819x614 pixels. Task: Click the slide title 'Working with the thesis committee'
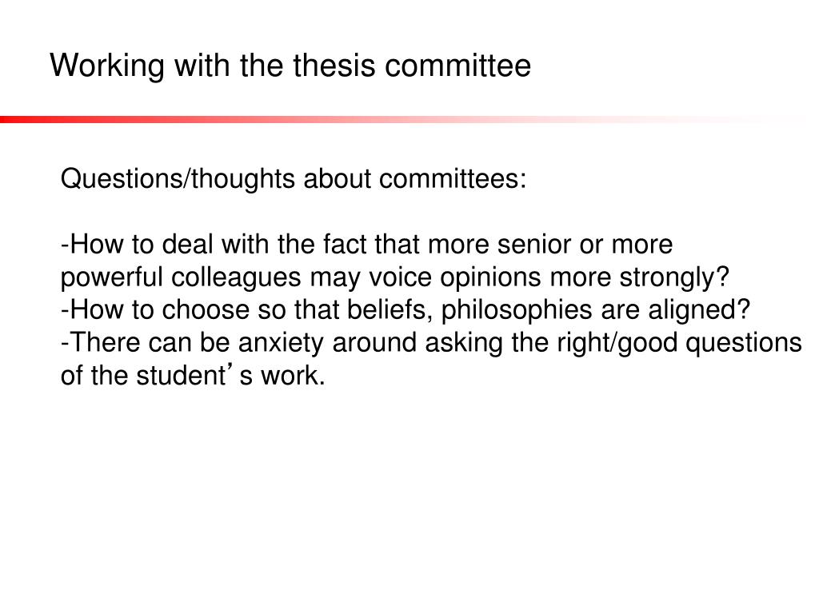290,66
